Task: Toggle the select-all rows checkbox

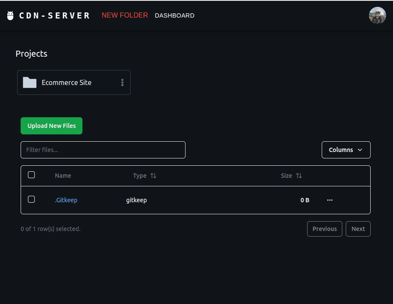Action: coord(31,175)
